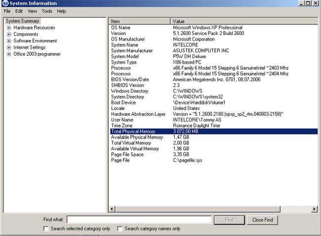Select the highlighted Total Physical Memory row
Viewport: 321px width, 236px height.
pos(214,132)
